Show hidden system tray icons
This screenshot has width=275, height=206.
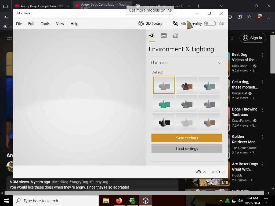click(x=221, y=201)
